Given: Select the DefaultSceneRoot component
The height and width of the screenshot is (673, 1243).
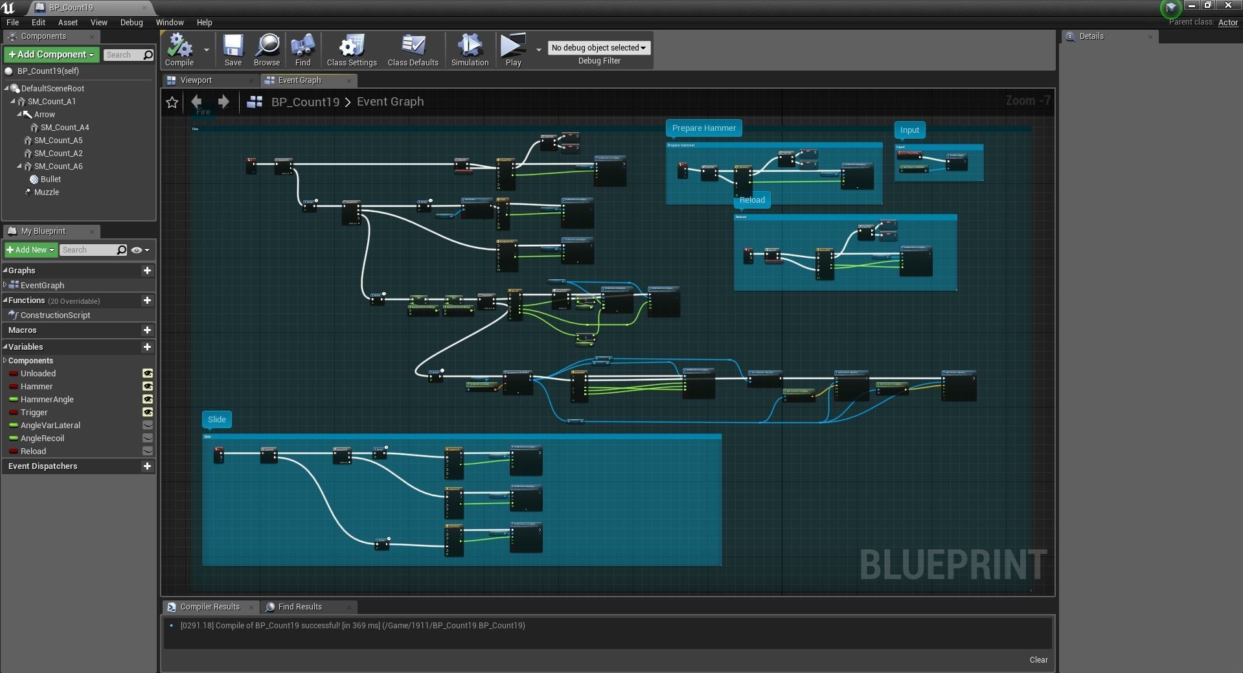Looking at the screenshot, I should (52, 89).
